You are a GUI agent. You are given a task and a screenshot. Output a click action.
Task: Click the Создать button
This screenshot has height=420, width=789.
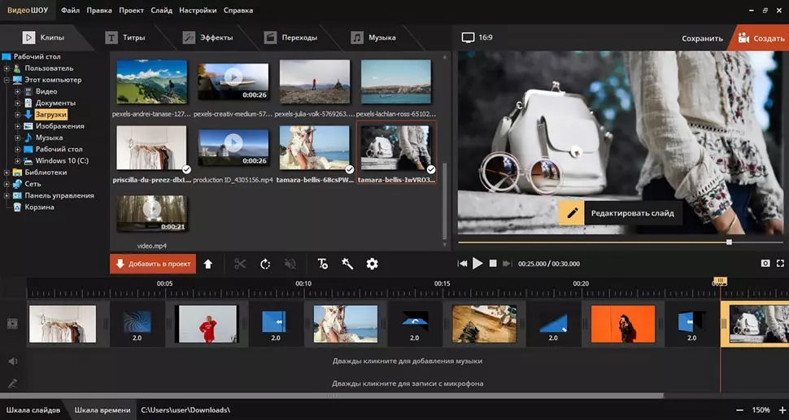[x=761, y=38]
